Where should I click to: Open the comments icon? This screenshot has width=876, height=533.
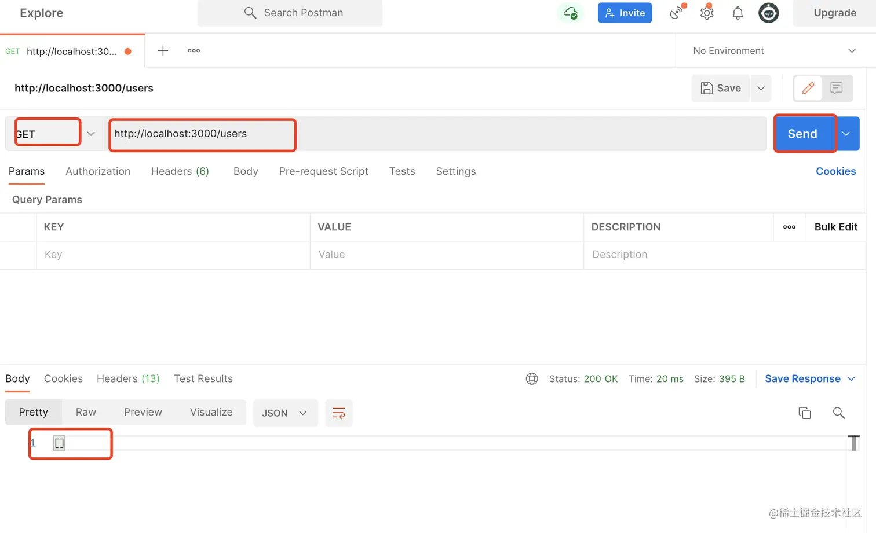coord(837,88)
